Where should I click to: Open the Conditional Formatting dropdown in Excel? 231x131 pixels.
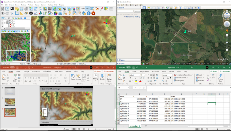click(x=184, y=75)
